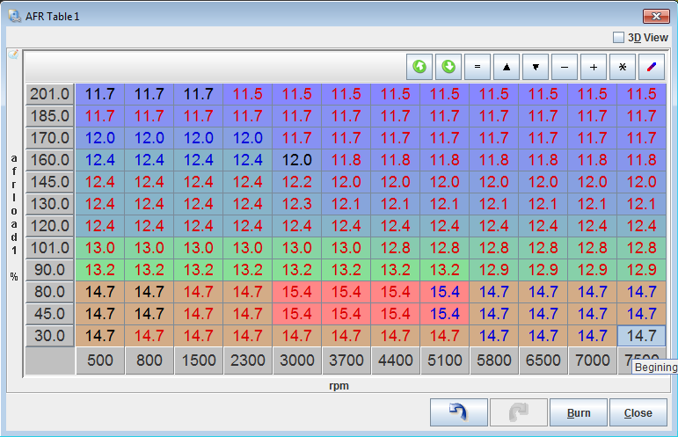Screen dimensions: 678x437
Task: Click the red-blue interpolate icon
Action: [651, 67]
